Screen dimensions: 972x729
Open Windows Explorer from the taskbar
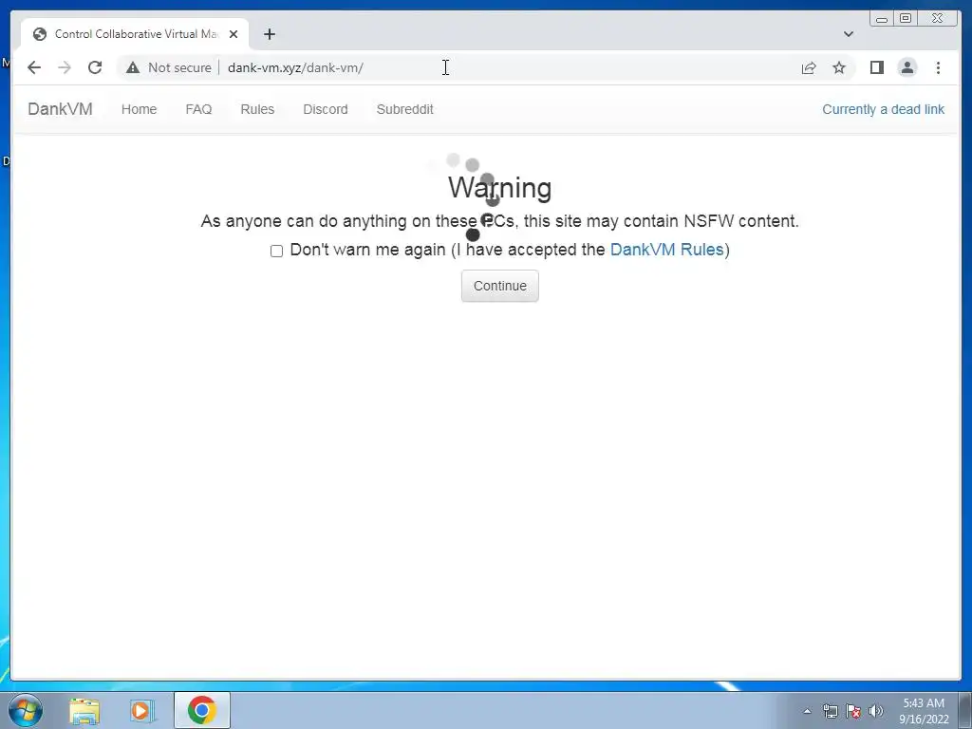[x=84, y=710]
